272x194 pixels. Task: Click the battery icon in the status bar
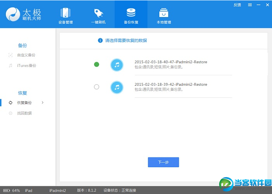(7, 191)
